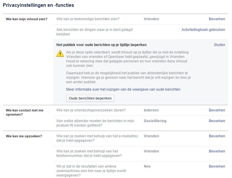Select the Wie kan je toekomstige berichten zien row

point(141,19)
